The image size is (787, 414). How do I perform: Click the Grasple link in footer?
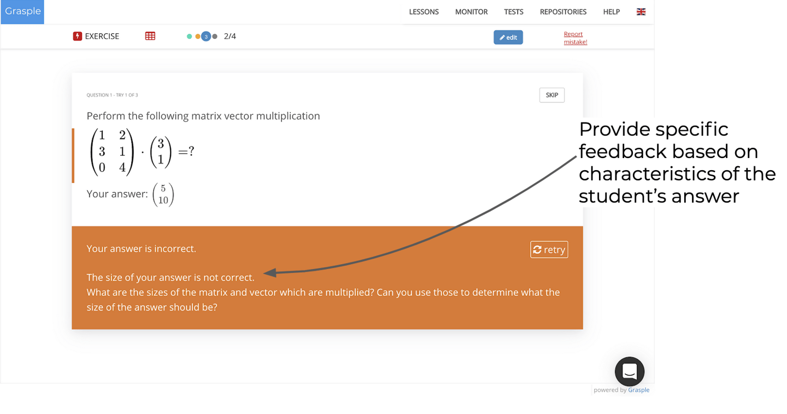(638, 390)
